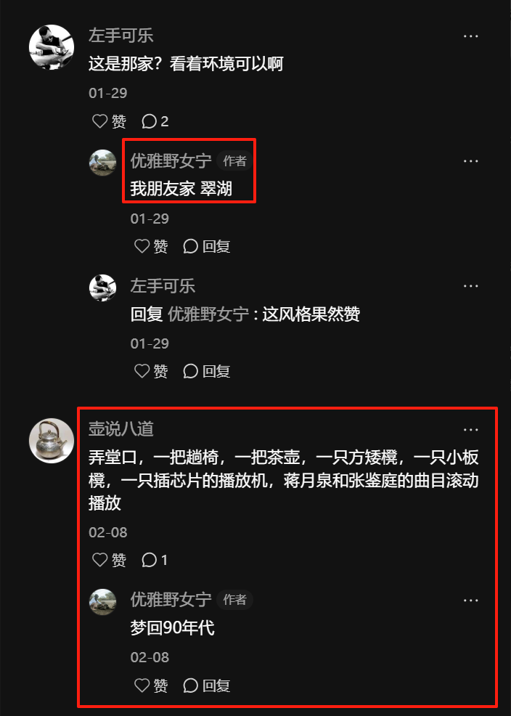Open more options for 壶说八道's comment
Screen dimensions: 511x716
(470, 430)
